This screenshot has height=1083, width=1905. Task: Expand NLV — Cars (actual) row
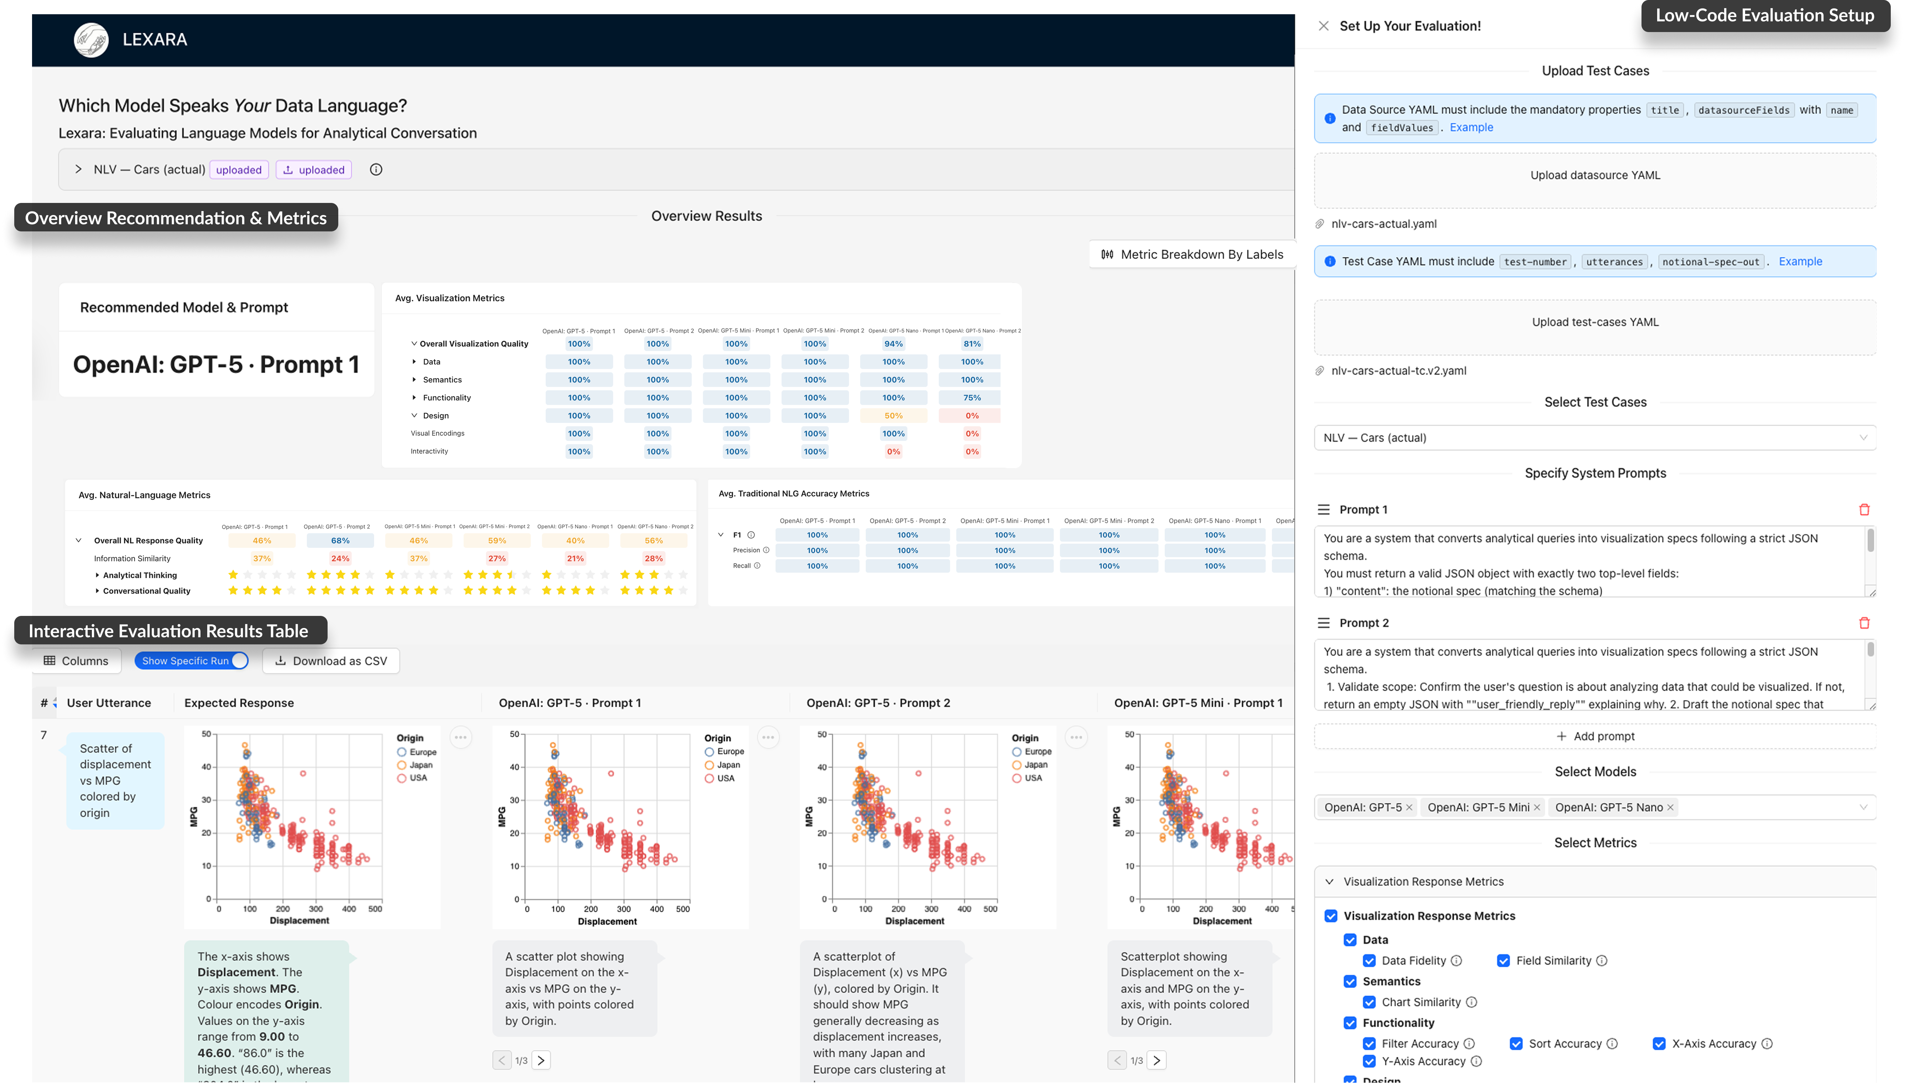click(x=78, y=169)
